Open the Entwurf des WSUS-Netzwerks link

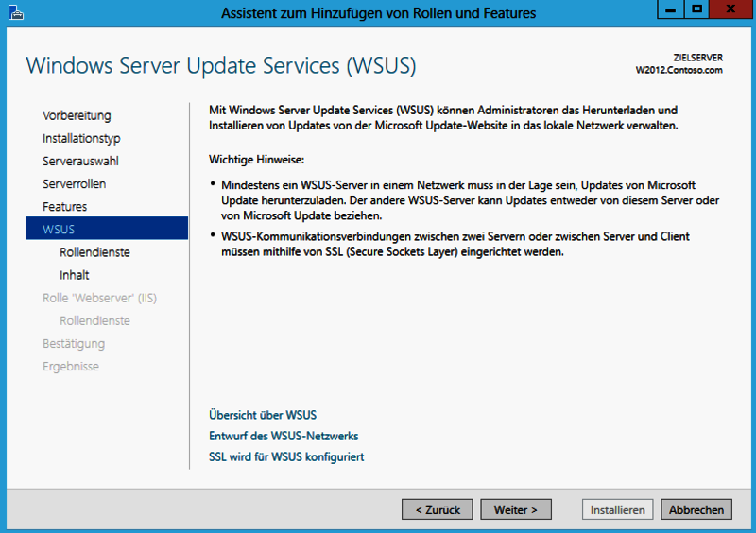(283, 436)
